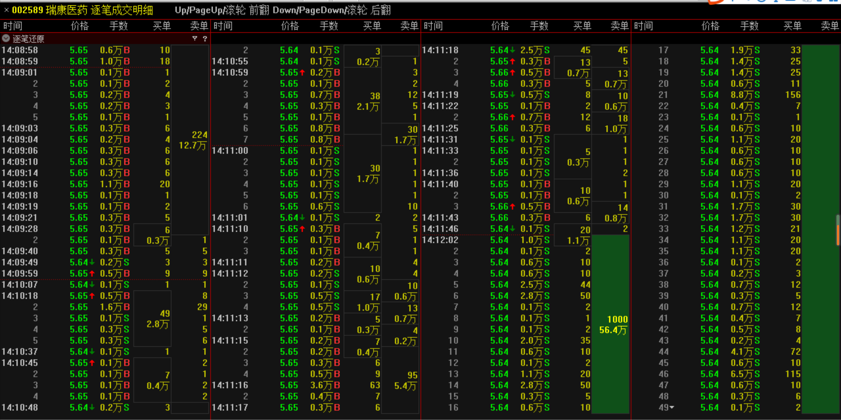This screenshot has height=420, width=841.
Task: Sort by leftmost 时间 column header
Action: tap(13, 26)
